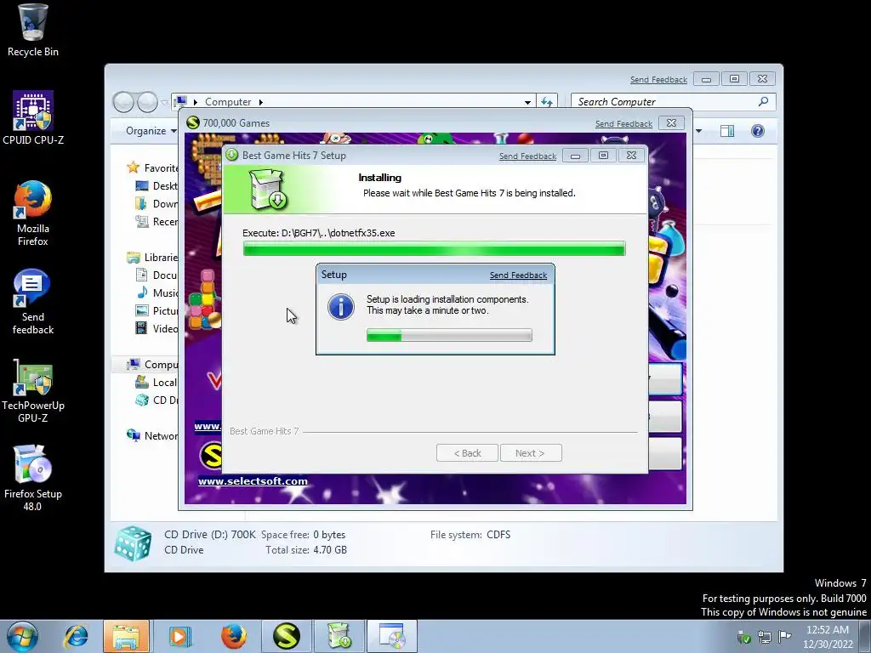Open the www.selectsoft.com link
The height and width of the screenshot is (653, 871).
tap(253, 481)
